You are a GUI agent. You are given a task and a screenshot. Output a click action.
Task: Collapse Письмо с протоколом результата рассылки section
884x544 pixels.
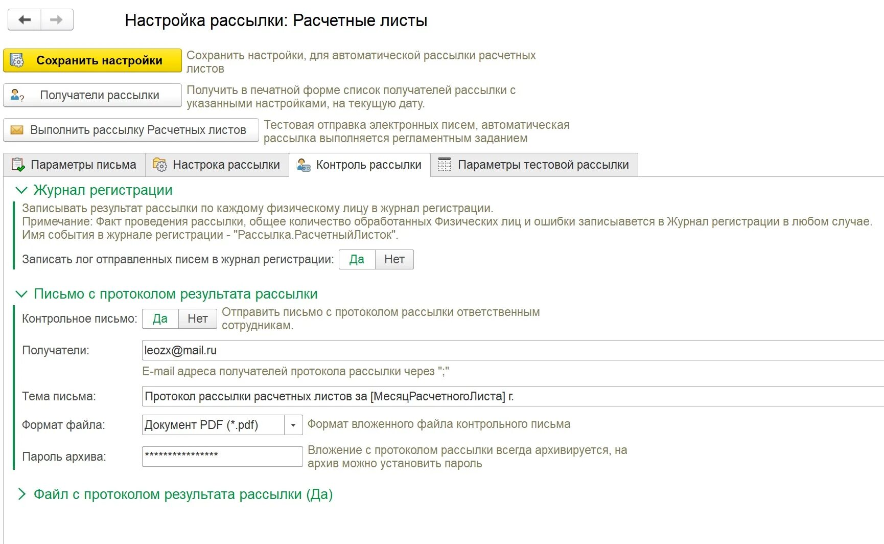tap(21, 294)
